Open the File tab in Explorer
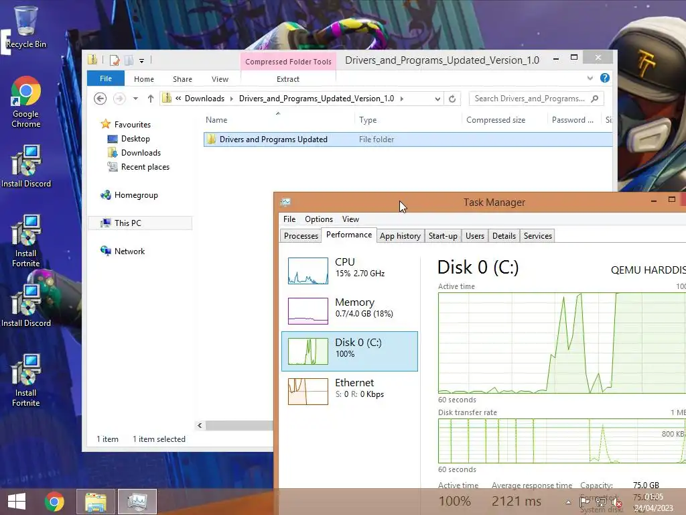686x515 pixels. click(x=106, y=78)
